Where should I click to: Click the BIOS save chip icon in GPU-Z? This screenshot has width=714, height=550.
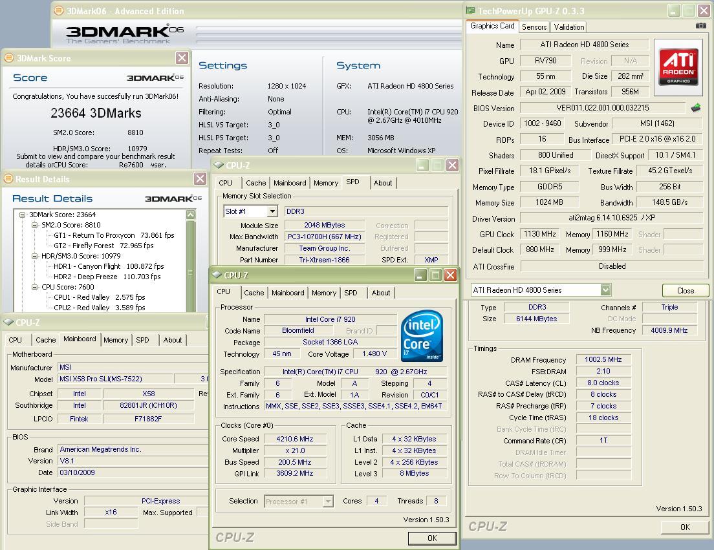point(696,108)
